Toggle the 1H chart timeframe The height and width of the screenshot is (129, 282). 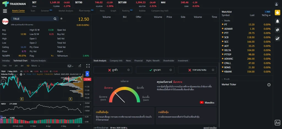point(10,66)
